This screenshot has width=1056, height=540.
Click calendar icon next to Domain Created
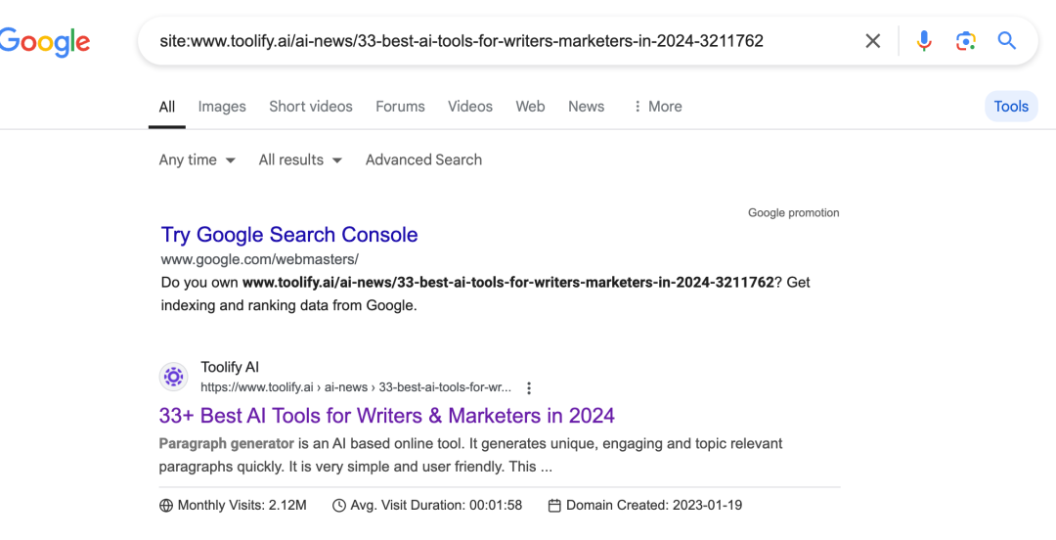click(554, 506)
